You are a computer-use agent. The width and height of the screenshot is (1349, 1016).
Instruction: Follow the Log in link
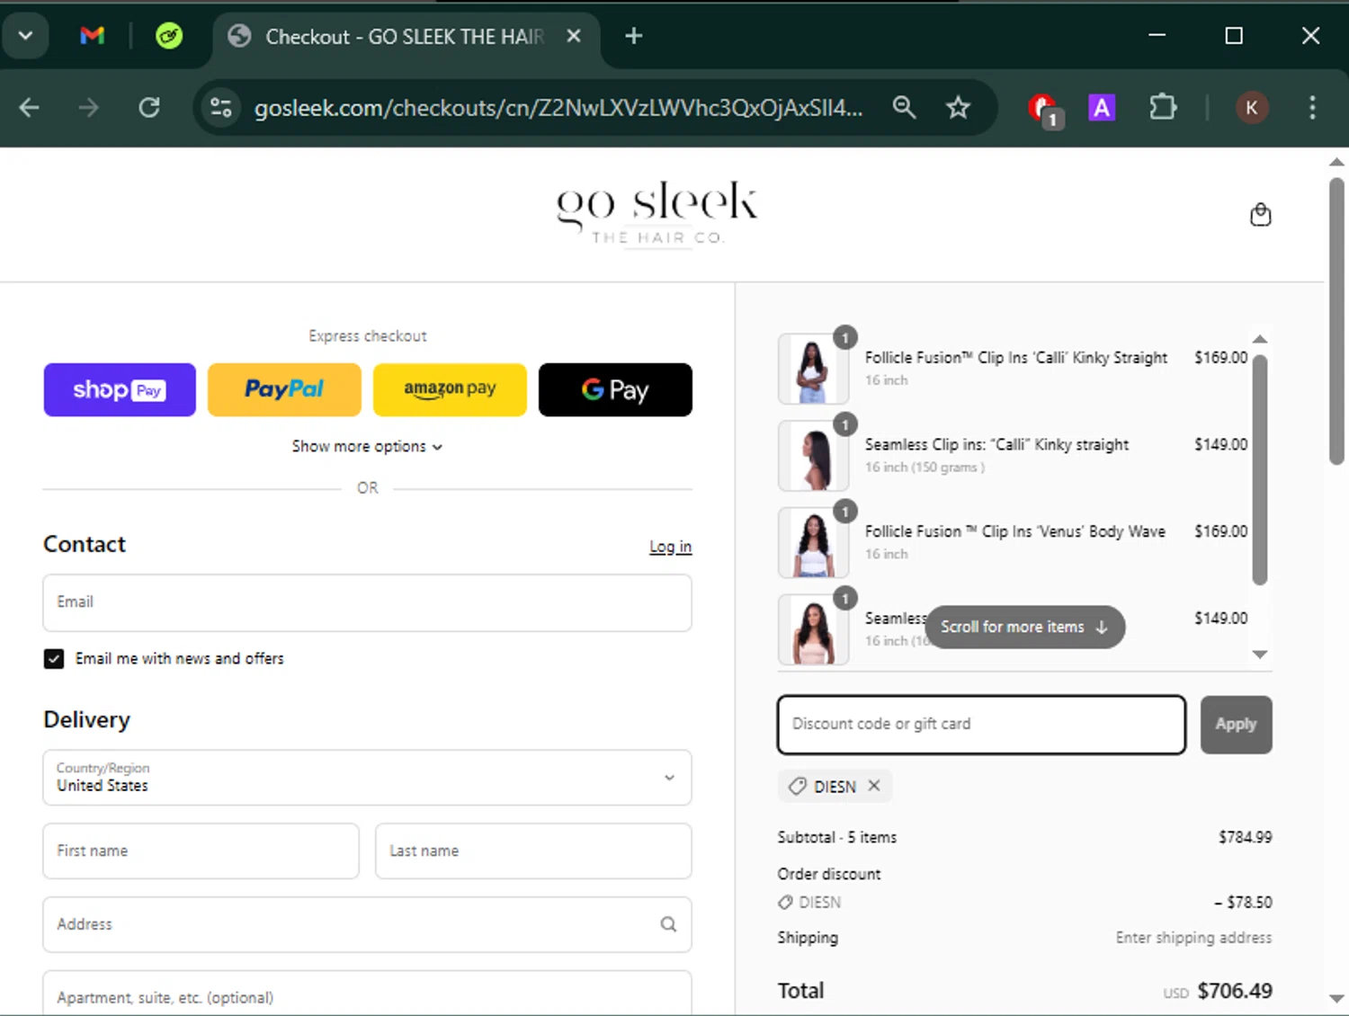[x=671, y=547]
